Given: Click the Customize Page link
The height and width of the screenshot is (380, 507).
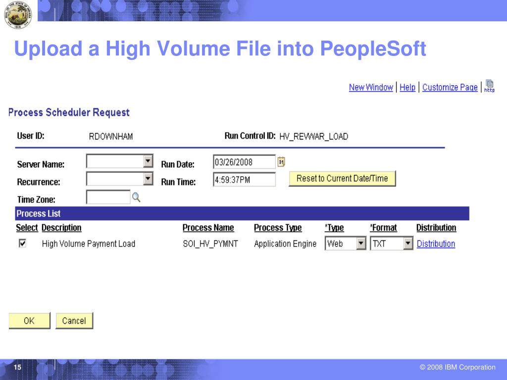Looking at the screenshot, I should pyautogui.click(x=450, y=87).
